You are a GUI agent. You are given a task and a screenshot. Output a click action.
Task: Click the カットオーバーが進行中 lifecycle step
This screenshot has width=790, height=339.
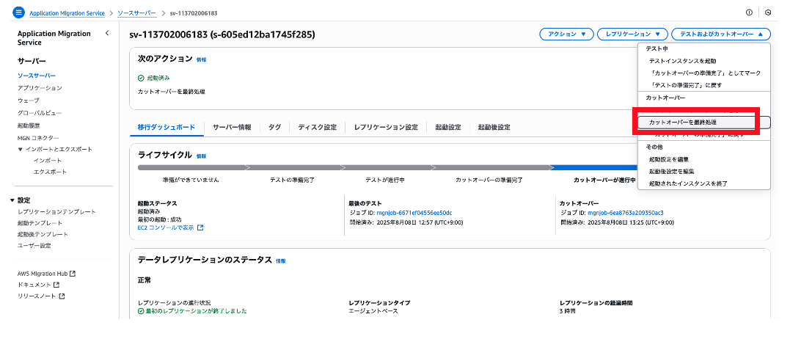pos(605,180)
